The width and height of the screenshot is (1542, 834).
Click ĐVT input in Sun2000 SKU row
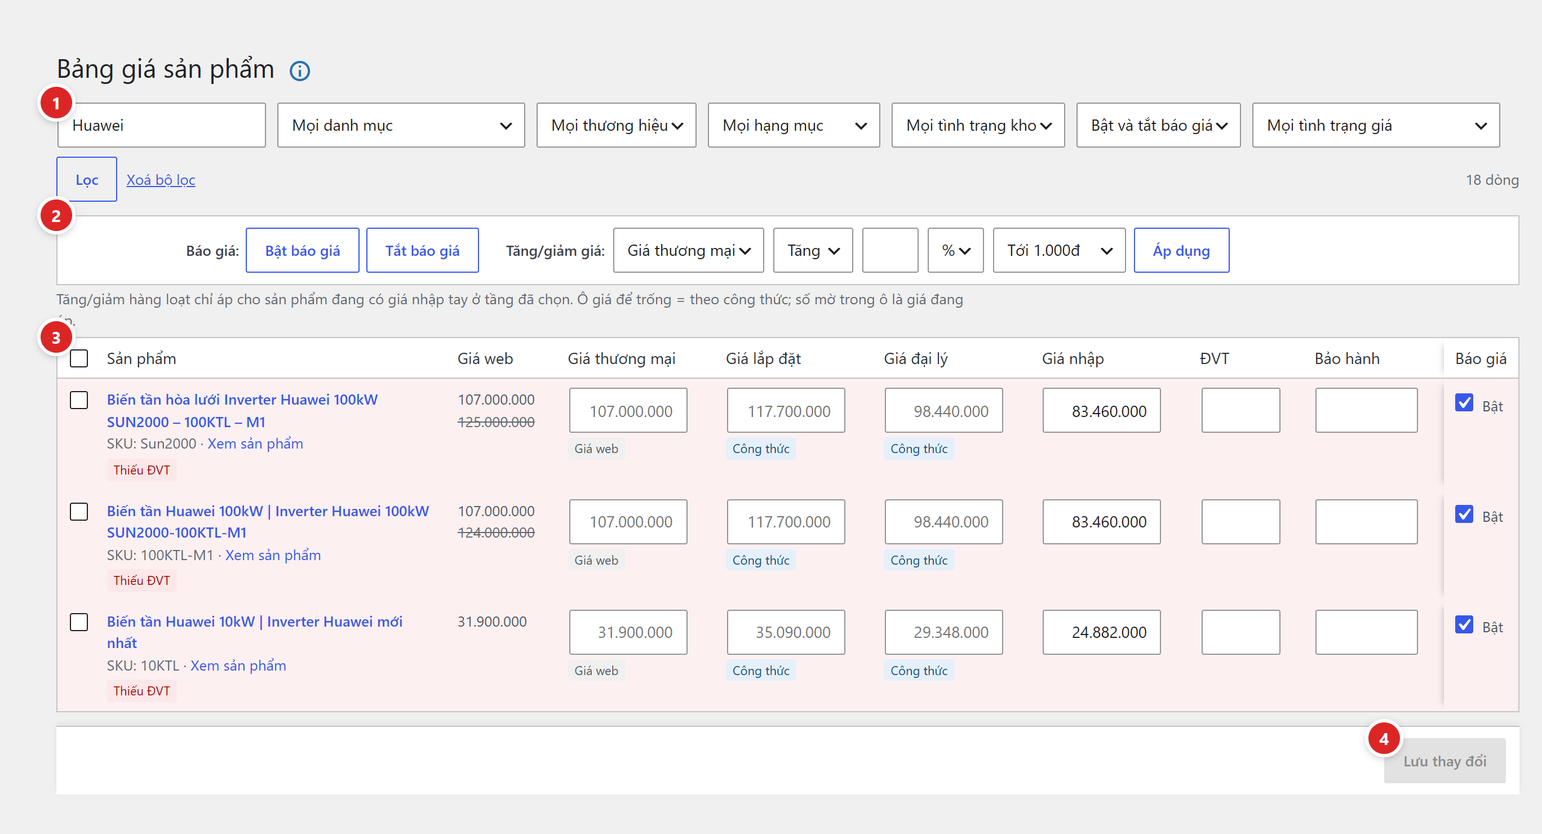1240,411
